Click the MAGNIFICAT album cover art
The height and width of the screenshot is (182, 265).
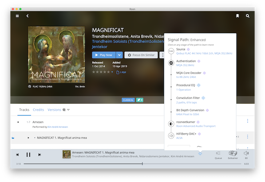click(x=56, y=54)
